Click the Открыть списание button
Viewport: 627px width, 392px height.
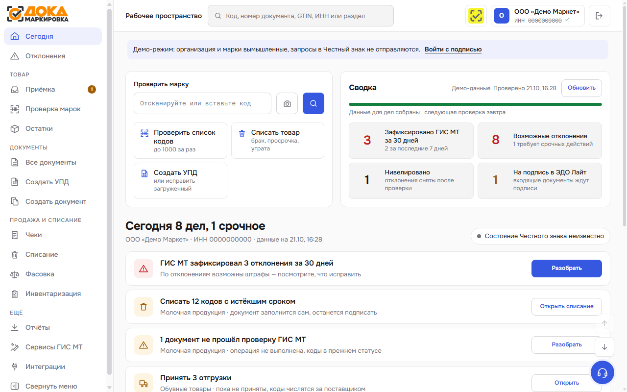pos(567,306)
